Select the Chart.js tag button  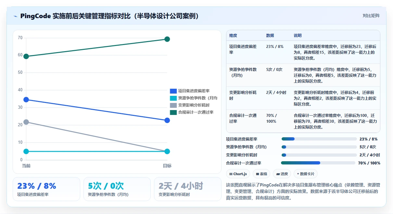(x=238, y=174)
